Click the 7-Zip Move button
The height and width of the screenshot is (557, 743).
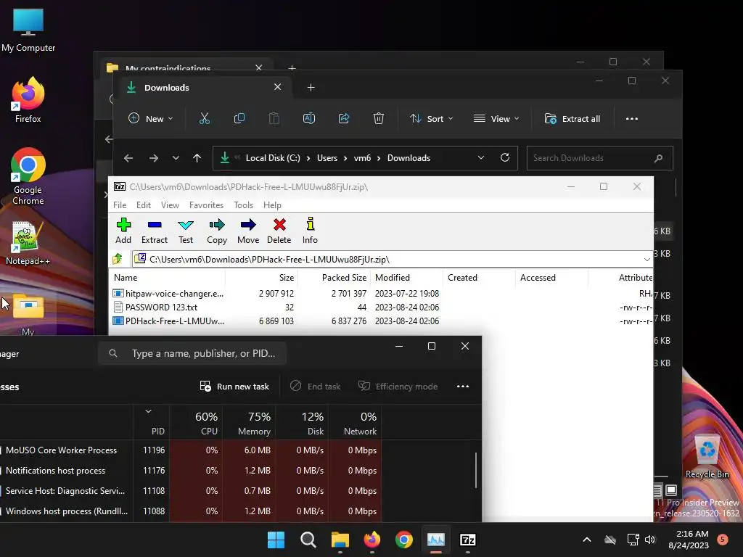click(248, 231)
